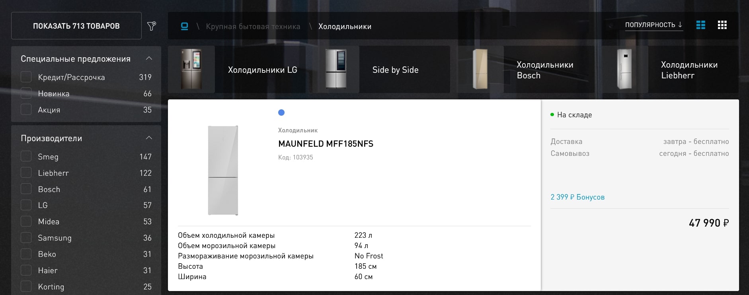Click the 2 399 ₽ Бонусов link
The image size is (749, 295).
(577, 197)
